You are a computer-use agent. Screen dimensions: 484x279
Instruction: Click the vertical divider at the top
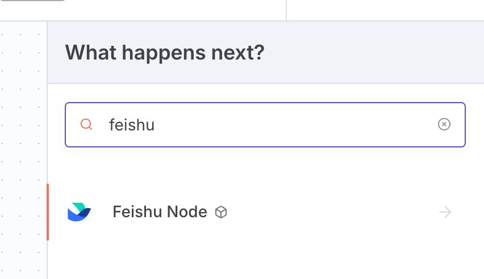pos(286,9)
